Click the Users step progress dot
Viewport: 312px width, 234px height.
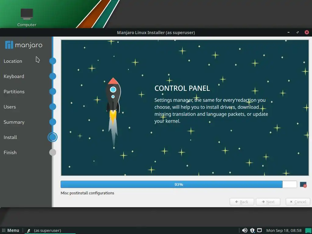53,107
